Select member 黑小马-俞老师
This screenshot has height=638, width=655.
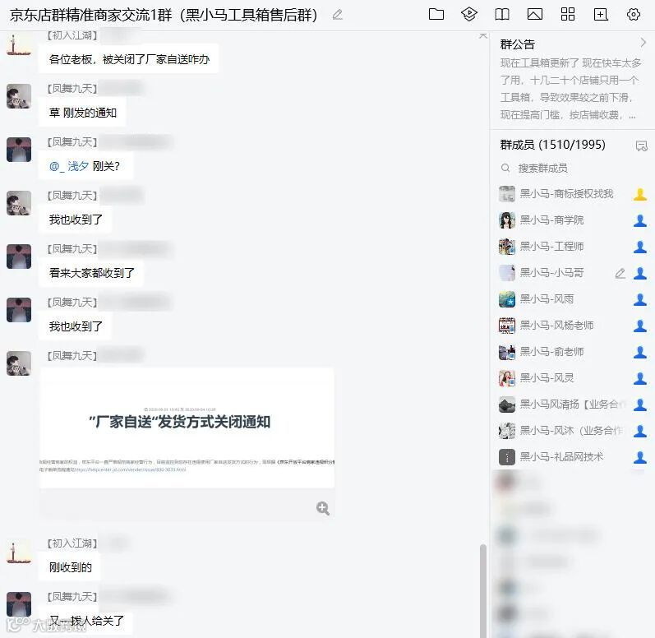click(572, 352)
